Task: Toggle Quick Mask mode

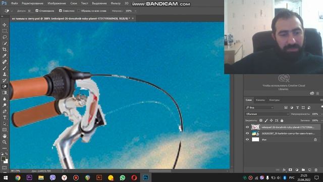Action: [x=5, y=168]
